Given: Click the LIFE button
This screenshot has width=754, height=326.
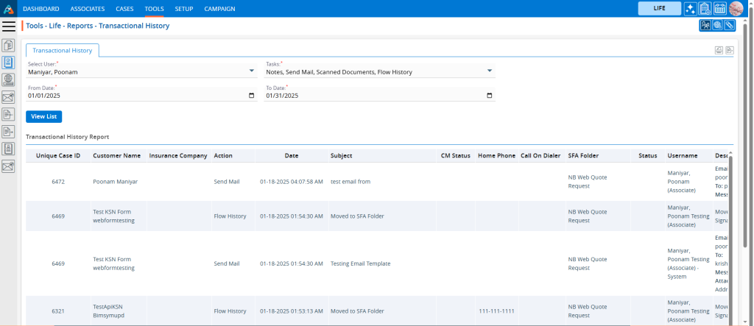Looking at the screenshot, I should click(659, 9).
